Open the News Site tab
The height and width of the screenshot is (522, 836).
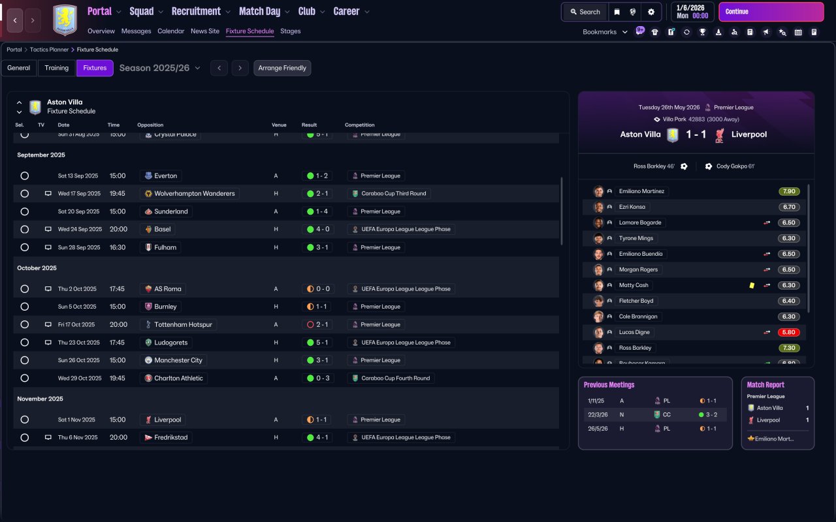[205, 31]
